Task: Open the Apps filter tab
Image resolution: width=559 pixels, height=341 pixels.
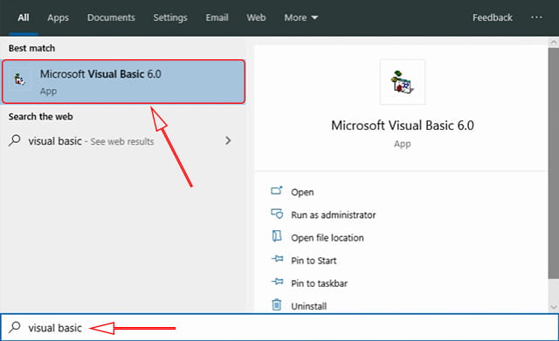Action: 59,17
